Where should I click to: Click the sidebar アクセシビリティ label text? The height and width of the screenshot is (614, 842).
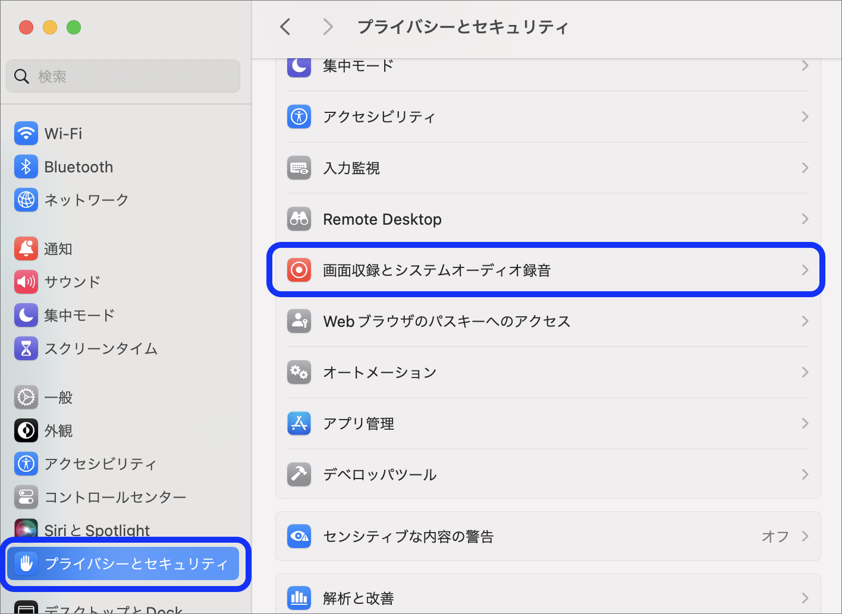(x=101, y=464)
